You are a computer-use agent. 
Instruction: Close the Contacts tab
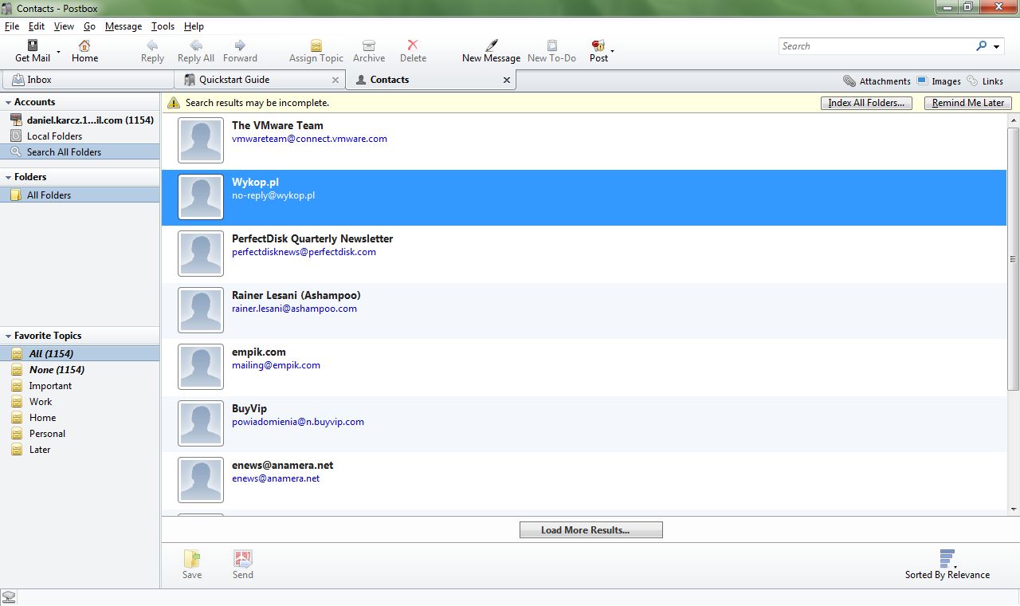[506, 80]
